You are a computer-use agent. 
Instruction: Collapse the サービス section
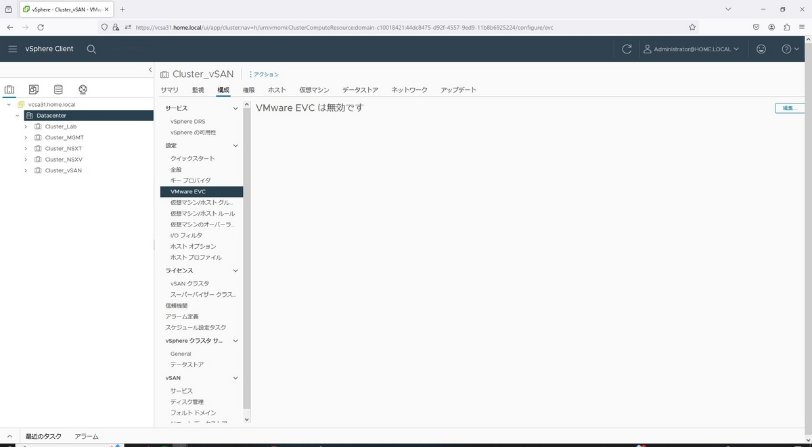235,108
